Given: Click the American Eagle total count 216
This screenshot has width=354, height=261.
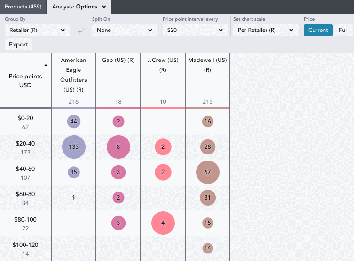Looking at the screenshot, I should click(x=73, y=102).
